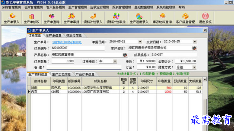Open 交货日期 date dropdown
234x131 pixels.
point(195,42)
